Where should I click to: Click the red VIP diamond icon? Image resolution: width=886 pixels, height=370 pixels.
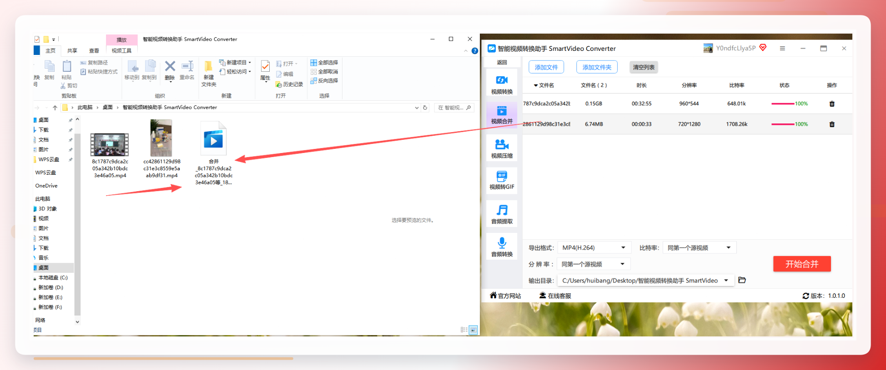(x=763, y=48)
